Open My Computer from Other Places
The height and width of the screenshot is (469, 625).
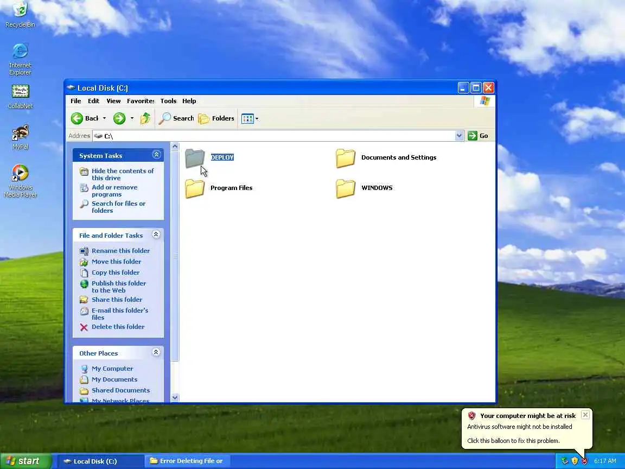tap(112, 369)
